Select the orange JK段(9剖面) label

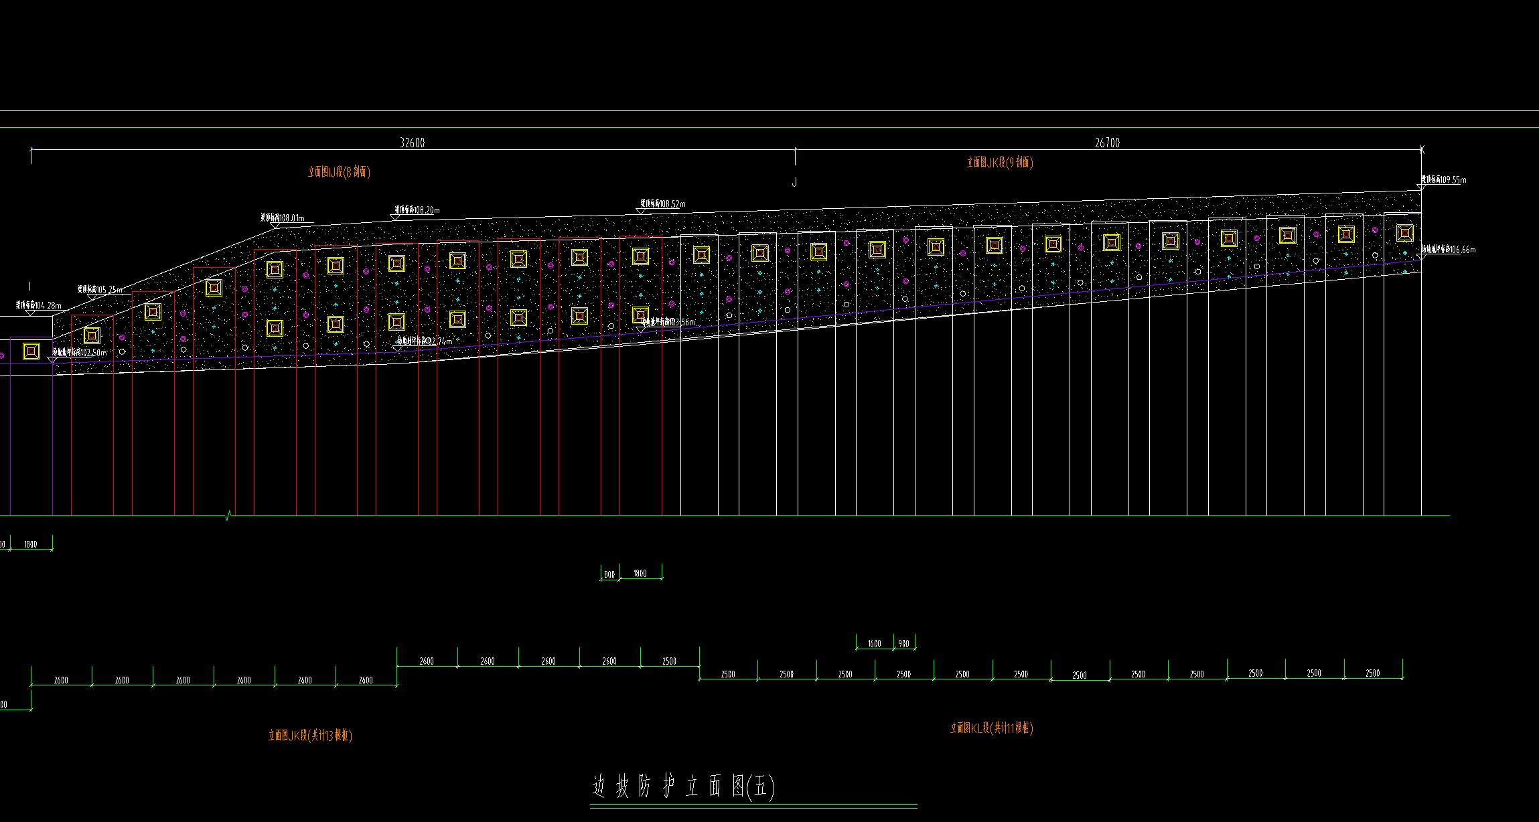point(999,162)
